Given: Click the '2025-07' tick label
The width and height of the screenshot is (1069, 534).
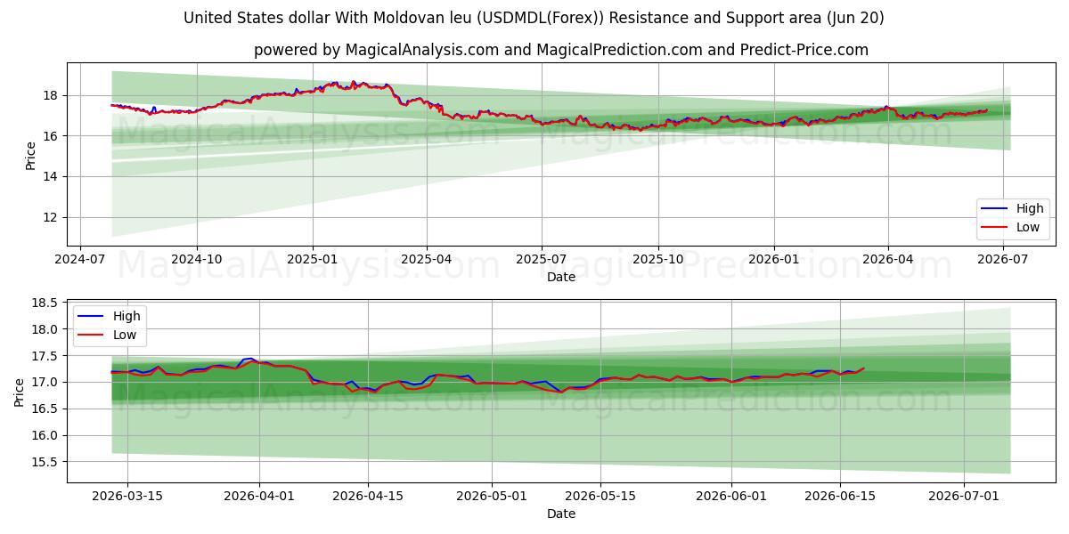Looking at the screenshot, I should click(x=542, y=259).
